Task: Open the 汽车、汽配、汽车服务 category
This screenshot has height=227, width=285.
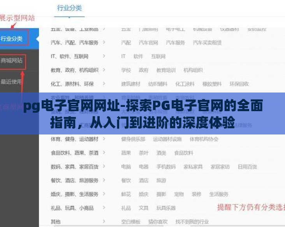Action: (74, 42)
